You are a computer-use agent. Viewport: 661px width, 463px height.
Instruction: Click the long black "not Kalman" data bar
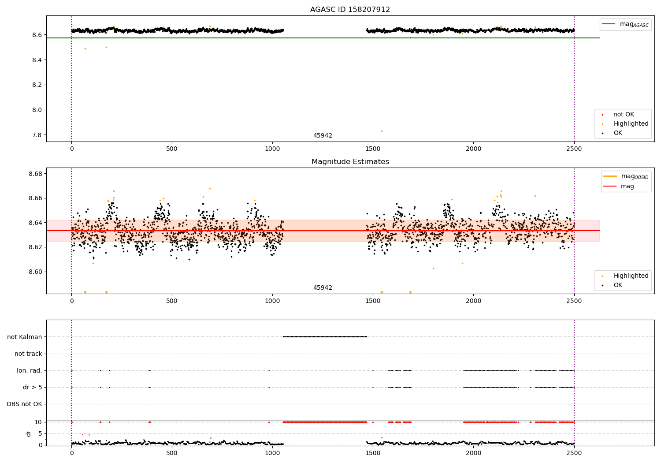325,337
